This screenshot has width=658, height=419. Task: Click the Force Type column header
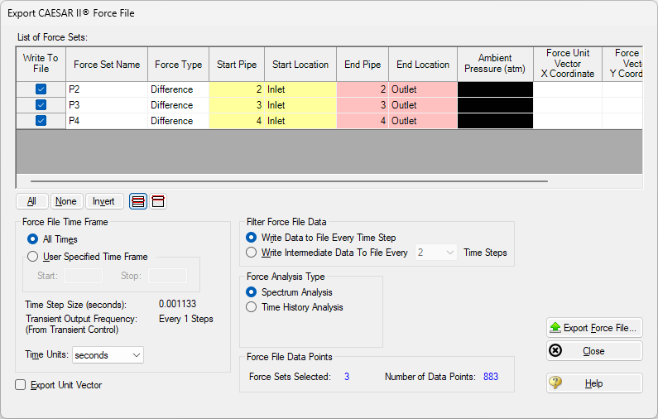pos(178,65)
